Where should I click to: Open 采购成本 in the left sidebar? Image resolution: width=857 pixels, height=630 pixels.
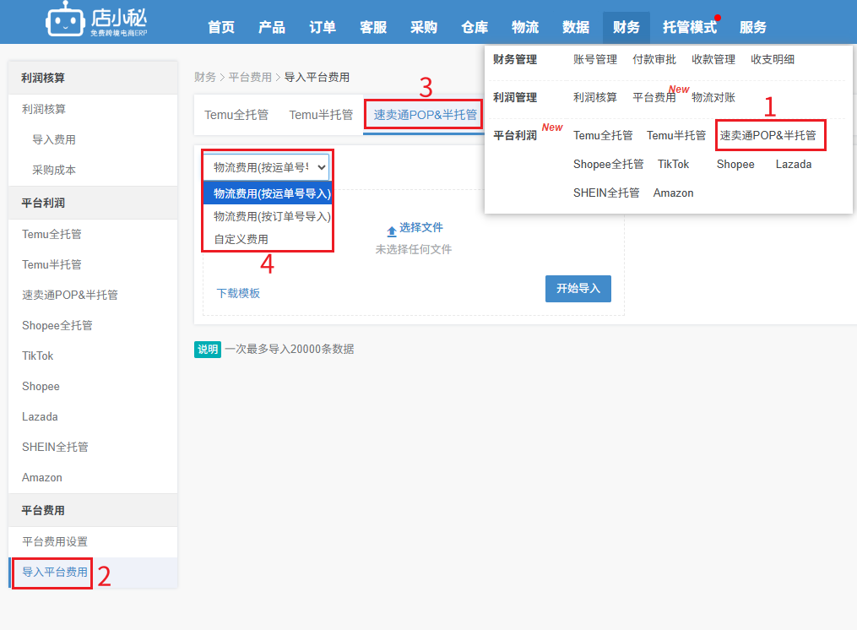tap(53, 170)
